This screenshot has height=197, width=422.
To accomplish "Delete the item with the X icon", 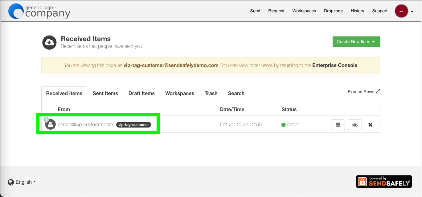I will (371, 125).
